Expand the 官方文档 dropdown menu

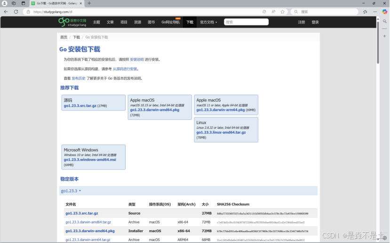(208, 22)
